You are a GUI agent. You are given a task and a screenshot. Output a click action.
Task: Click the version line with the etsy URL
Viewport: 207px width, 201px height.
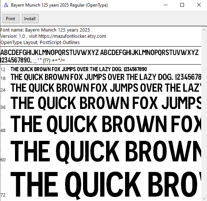tap(53, 36)
